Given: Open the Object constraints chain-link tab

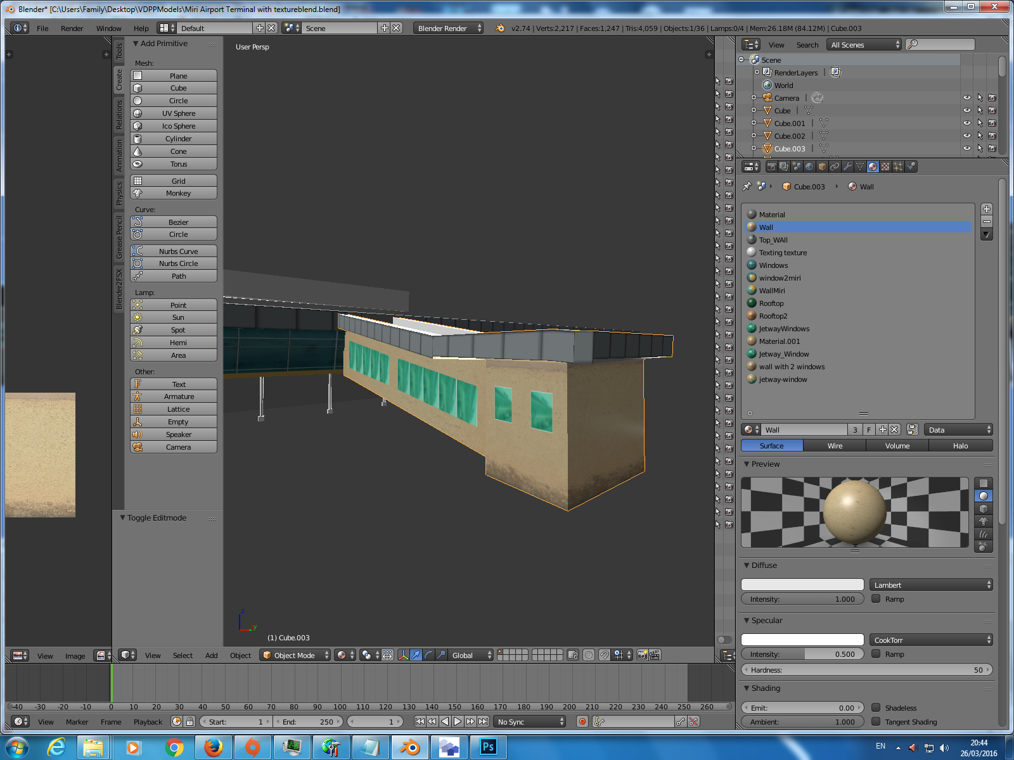Looking at the screenshot, I should (x=835, y=166).
